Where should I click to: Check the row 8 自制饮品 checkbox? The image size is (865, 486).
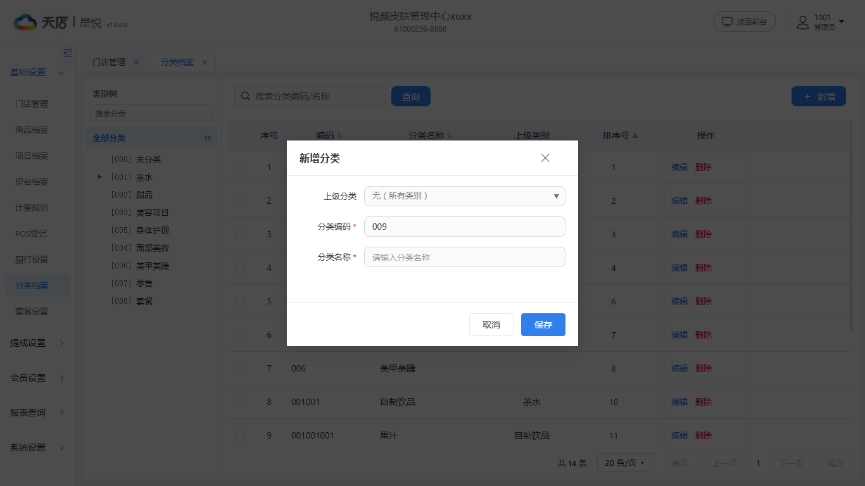tap(240, 402)
